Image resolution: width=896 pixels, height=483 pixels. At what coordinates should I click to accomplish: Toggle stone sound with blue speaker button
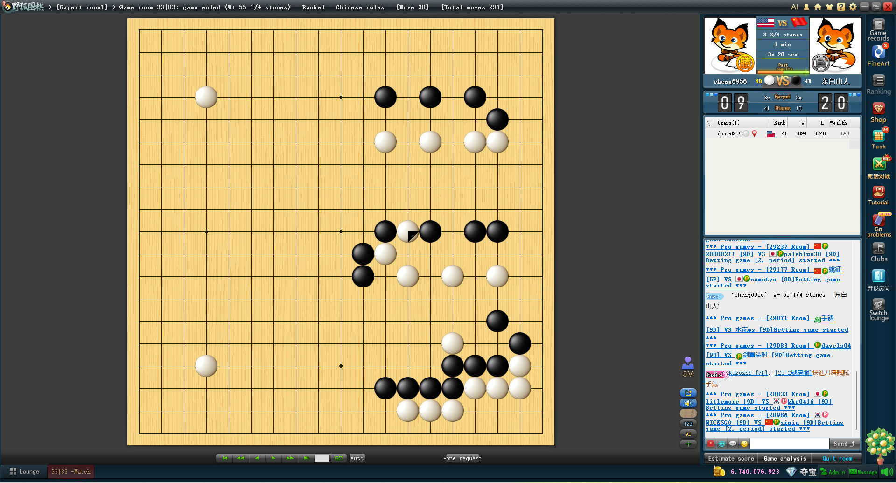(x=688, y=403)
